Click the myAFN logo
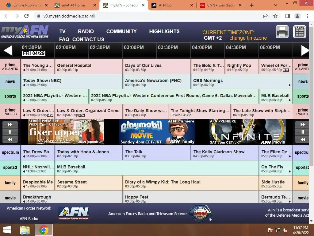The height and width of the screenshot is (236, 314). pos(25,32)
